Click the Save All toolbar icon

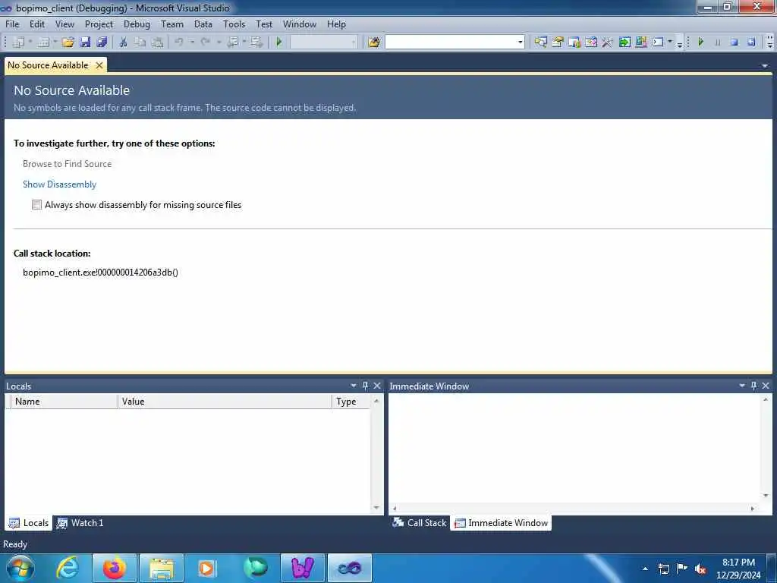(102, 43)
